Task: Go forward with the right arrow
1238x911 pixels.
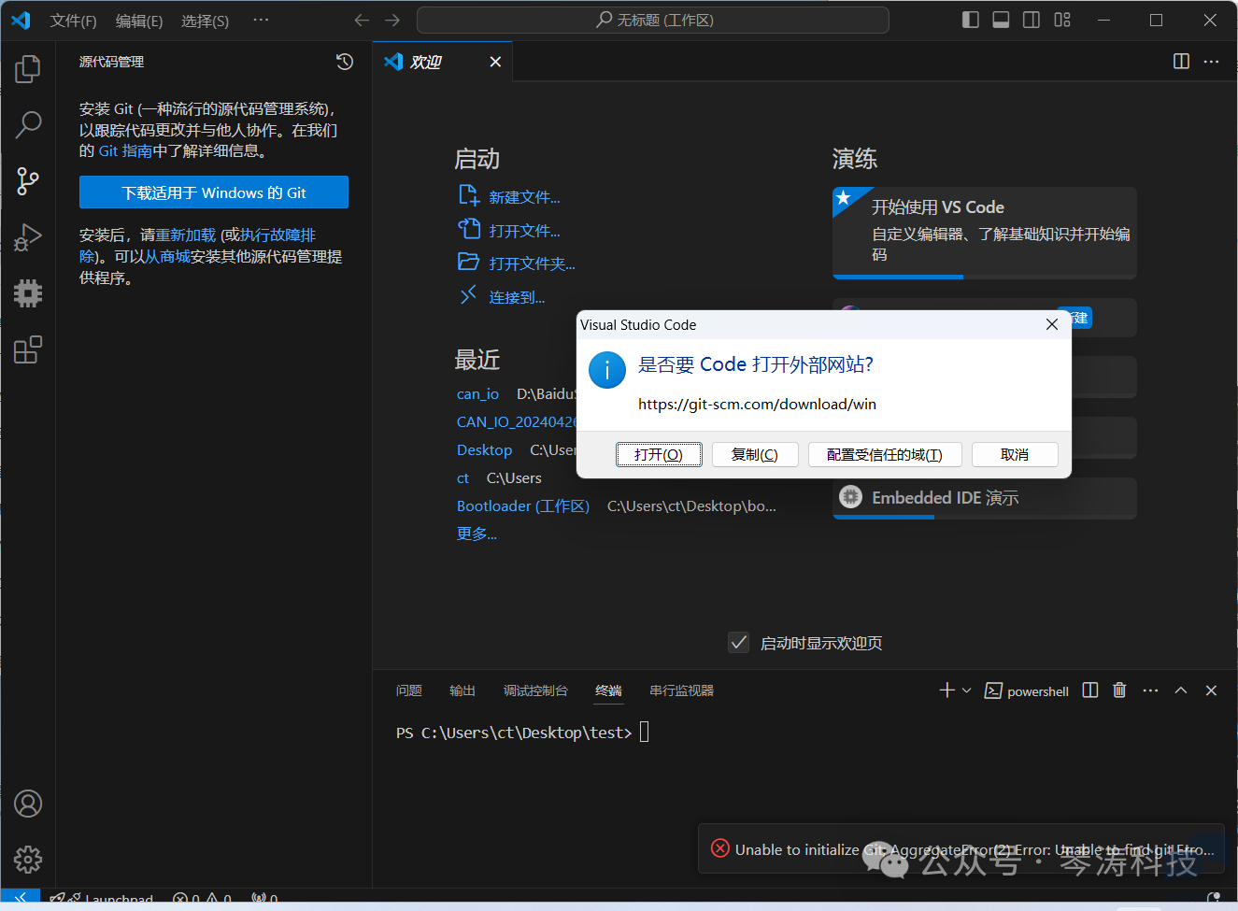Action: coord(392,20)
